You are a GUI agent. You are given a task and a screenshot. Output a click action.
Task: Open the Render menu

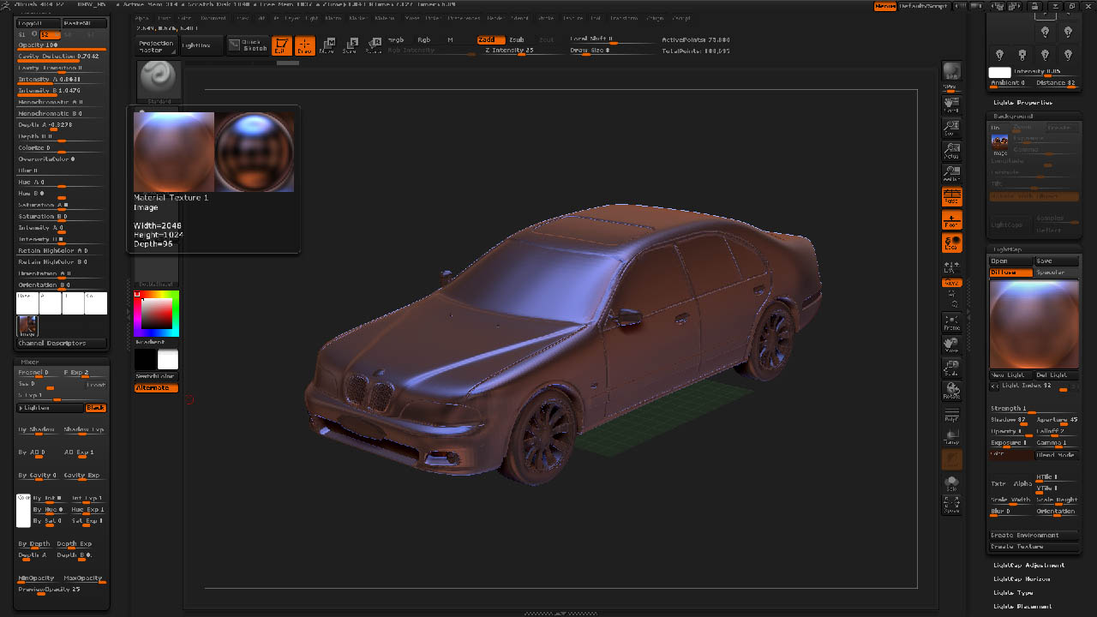coord(495,18)
